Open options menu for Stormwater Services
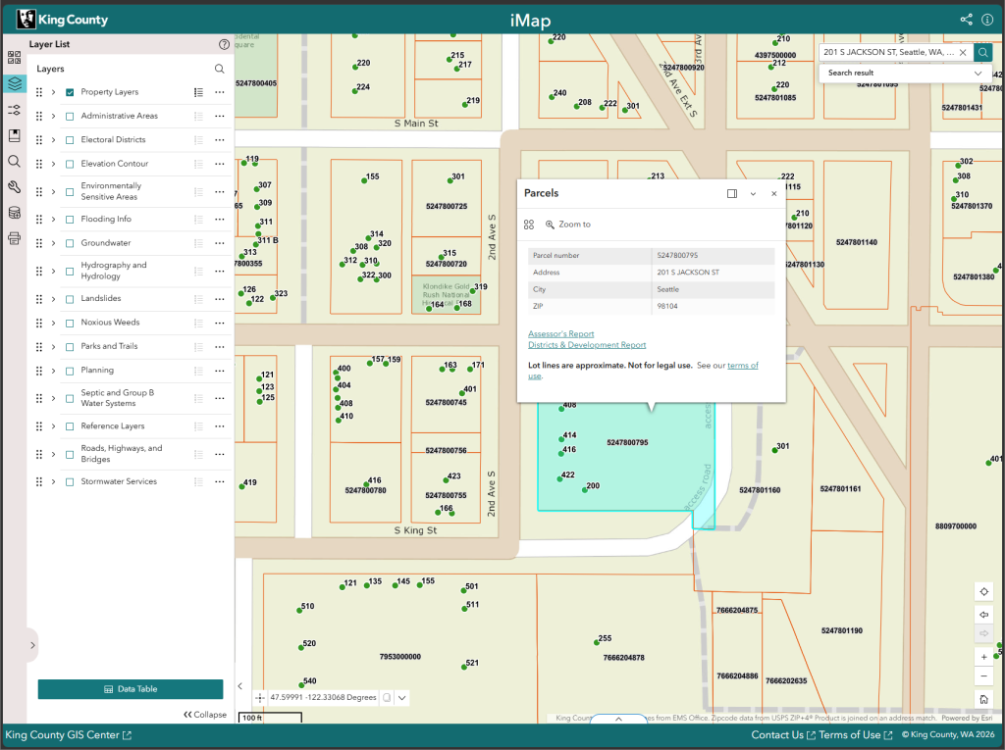The width and height of the screenshot is (1005, 750). (220, 481)
